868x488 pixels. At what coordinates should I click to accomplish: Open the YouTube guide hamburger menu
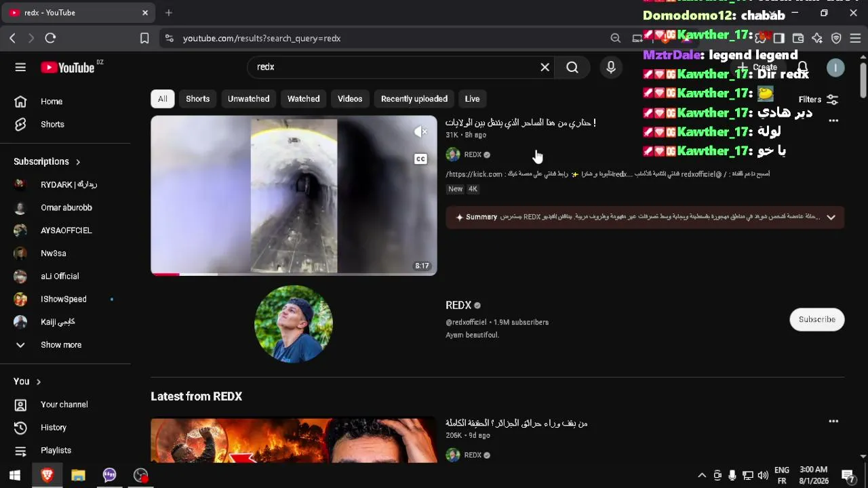pos(20,67)
